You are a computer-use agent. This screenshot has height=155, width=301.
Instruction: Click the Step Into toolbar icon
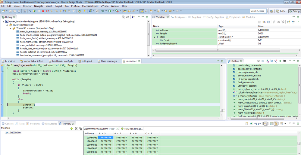coord(52,11)
